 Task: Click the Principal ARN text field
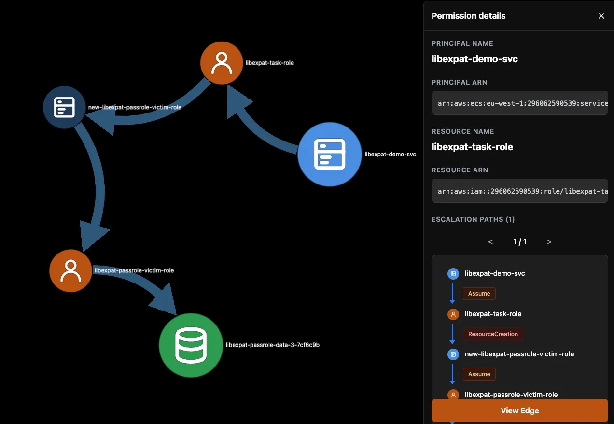click(519, 103)
